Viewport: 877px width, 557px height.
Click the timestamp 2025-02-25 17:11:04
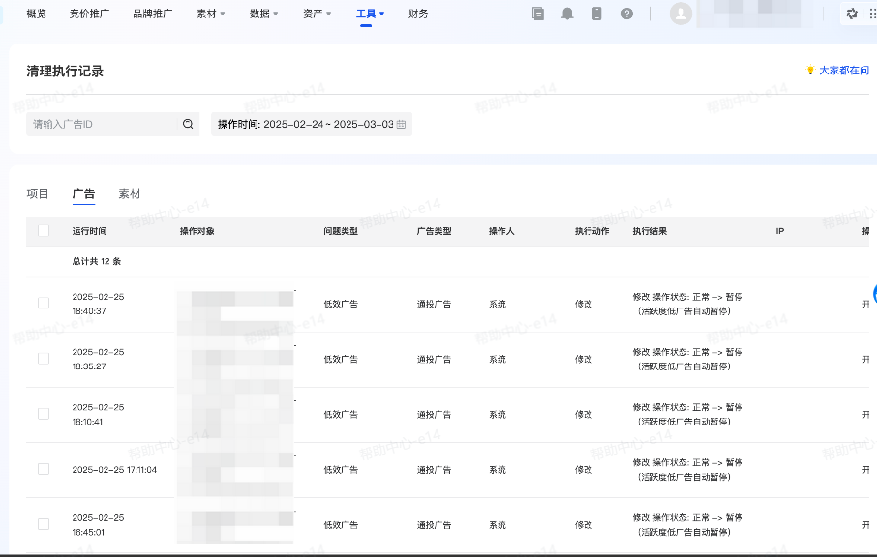pyautogui.click(x=114, y=470)
